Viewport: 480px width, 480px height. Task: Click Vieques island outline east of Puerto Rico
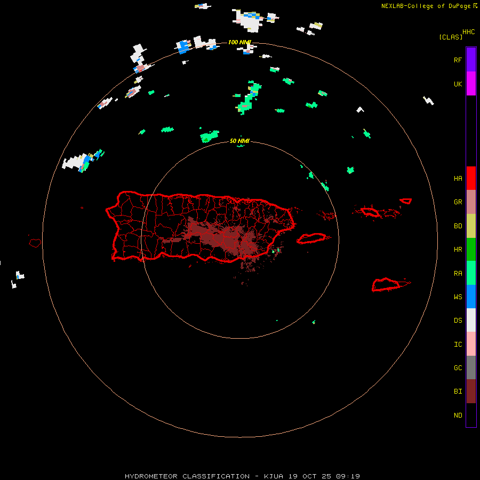[311, 238]
